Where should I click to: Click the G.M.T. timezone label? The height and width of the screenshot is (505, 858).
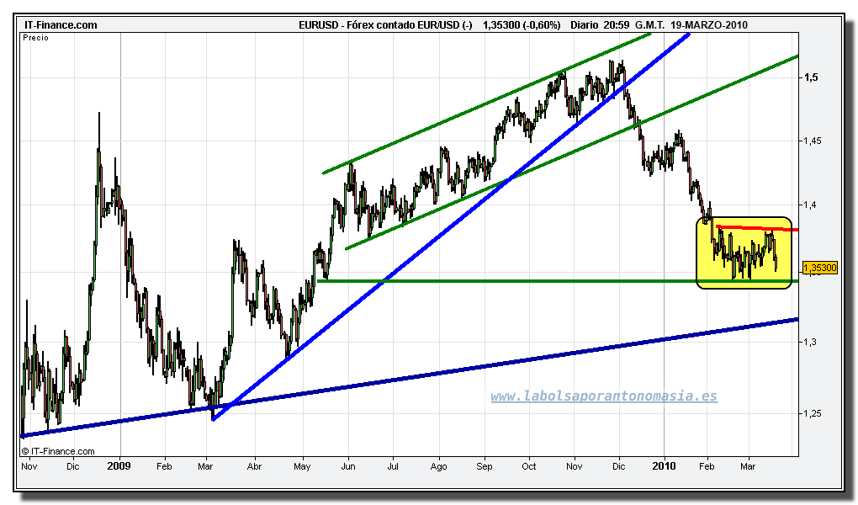point(650,25)
